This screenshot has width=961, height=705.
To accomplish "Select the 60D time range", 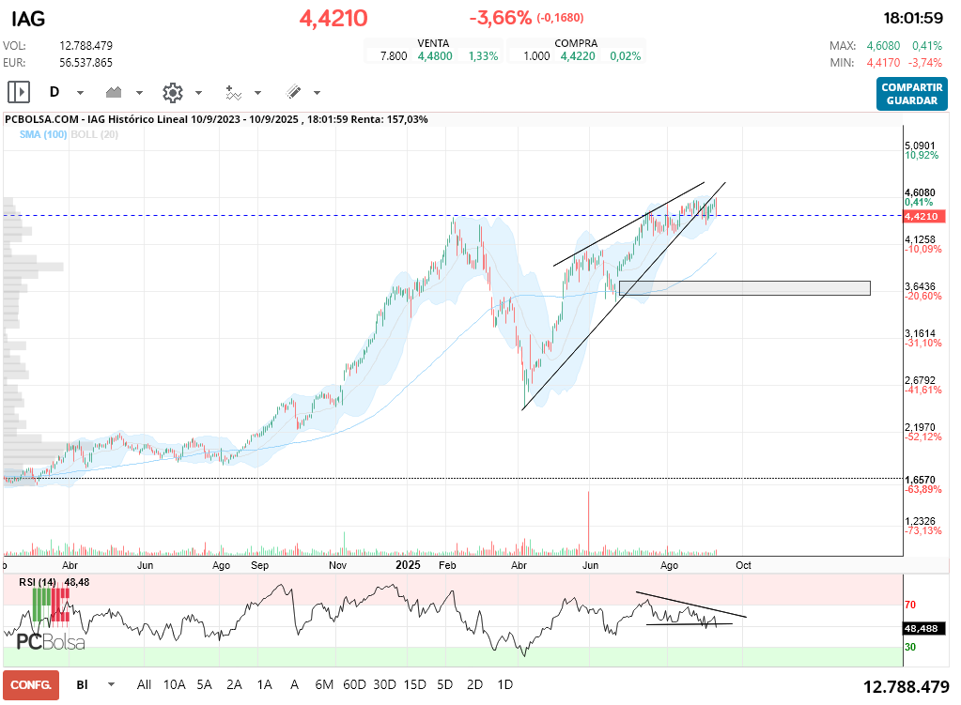I will [354, 684].
